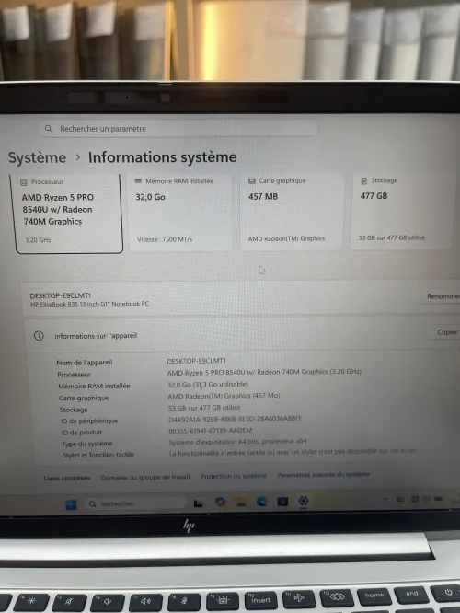Click the product ID '00355-61941-67139-AAOEM'
Screen dimensions: 460x613
[211, 430]
